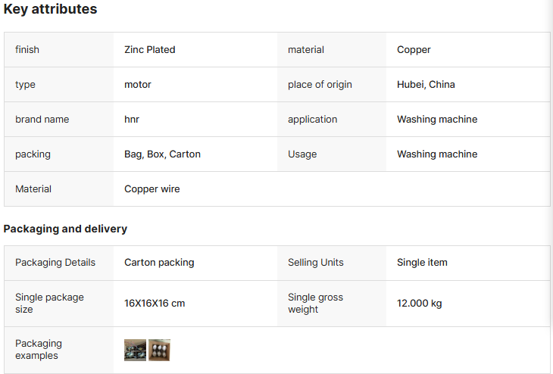Select the Single item selling units value
Viewport: 553px width, 374px height.
[422, 263]
